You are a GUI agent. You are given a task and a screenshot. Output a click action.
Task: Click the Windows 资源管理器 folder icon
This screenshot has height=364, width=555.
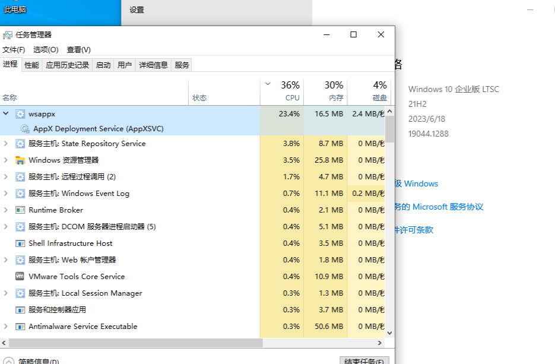[x=20, y=160]
